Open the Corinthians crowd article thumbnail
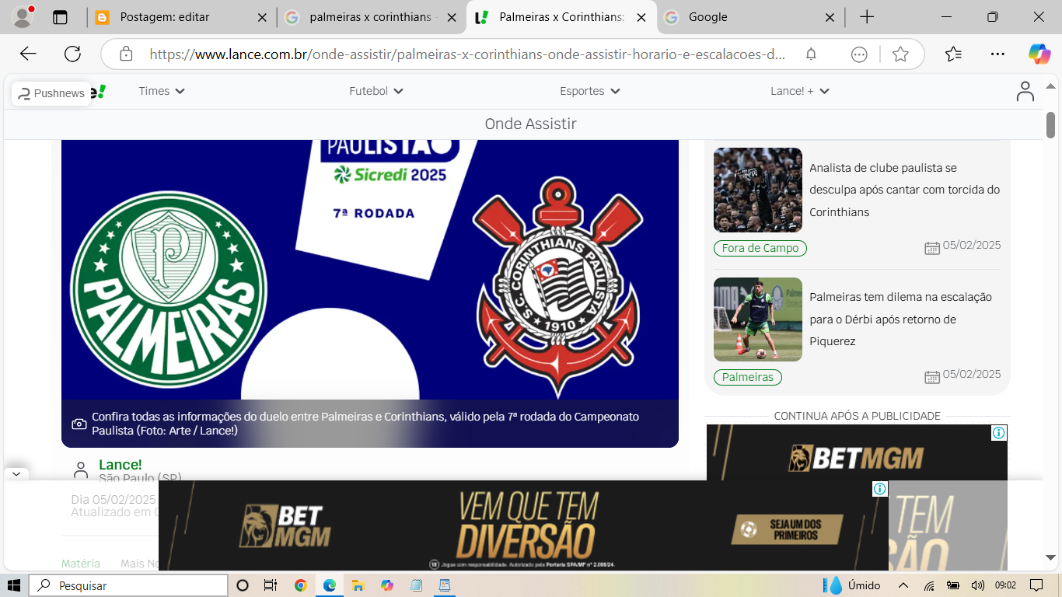The height and width of the screenshot is (597, 1062). click(x=758, y=190)
